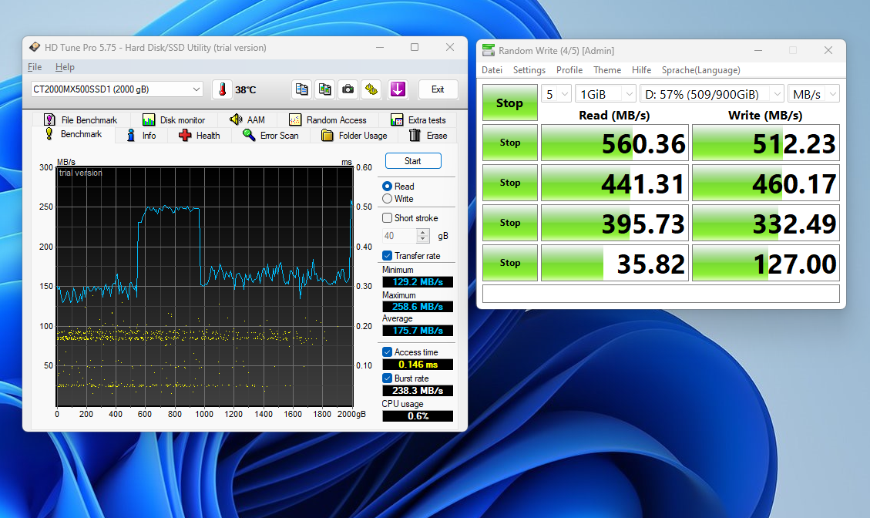Viewport: 870px width, 518px height.
Task: Open the Sprache(Language) menu
Action: click(x=700, y=70)
